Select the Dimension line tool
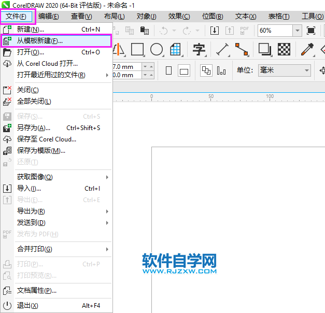 coord(222,49)
